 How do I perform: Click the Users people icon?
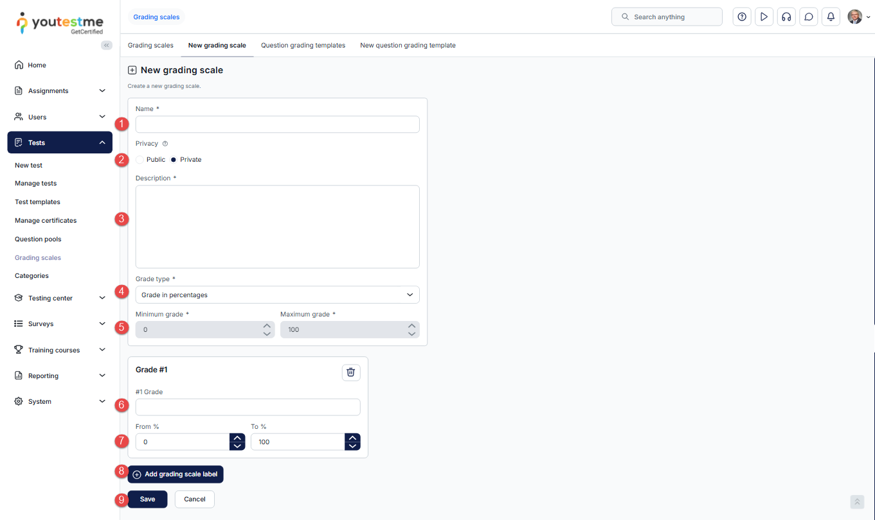[19, 117]
